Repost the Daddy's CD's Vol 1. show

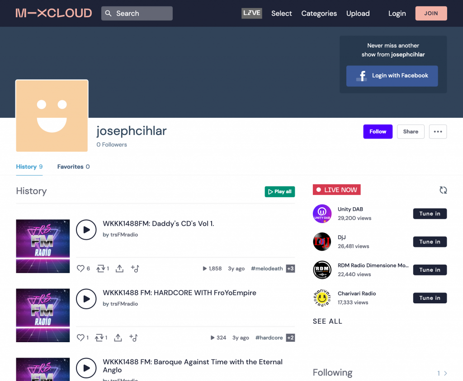[101, 268]
